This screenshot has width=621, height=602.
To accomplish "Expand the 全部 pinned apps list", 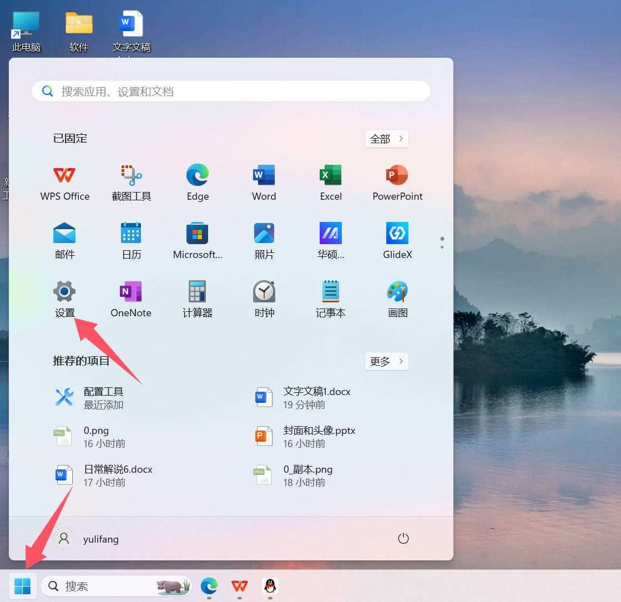I will pyautogui.click(x=386, y=139).
